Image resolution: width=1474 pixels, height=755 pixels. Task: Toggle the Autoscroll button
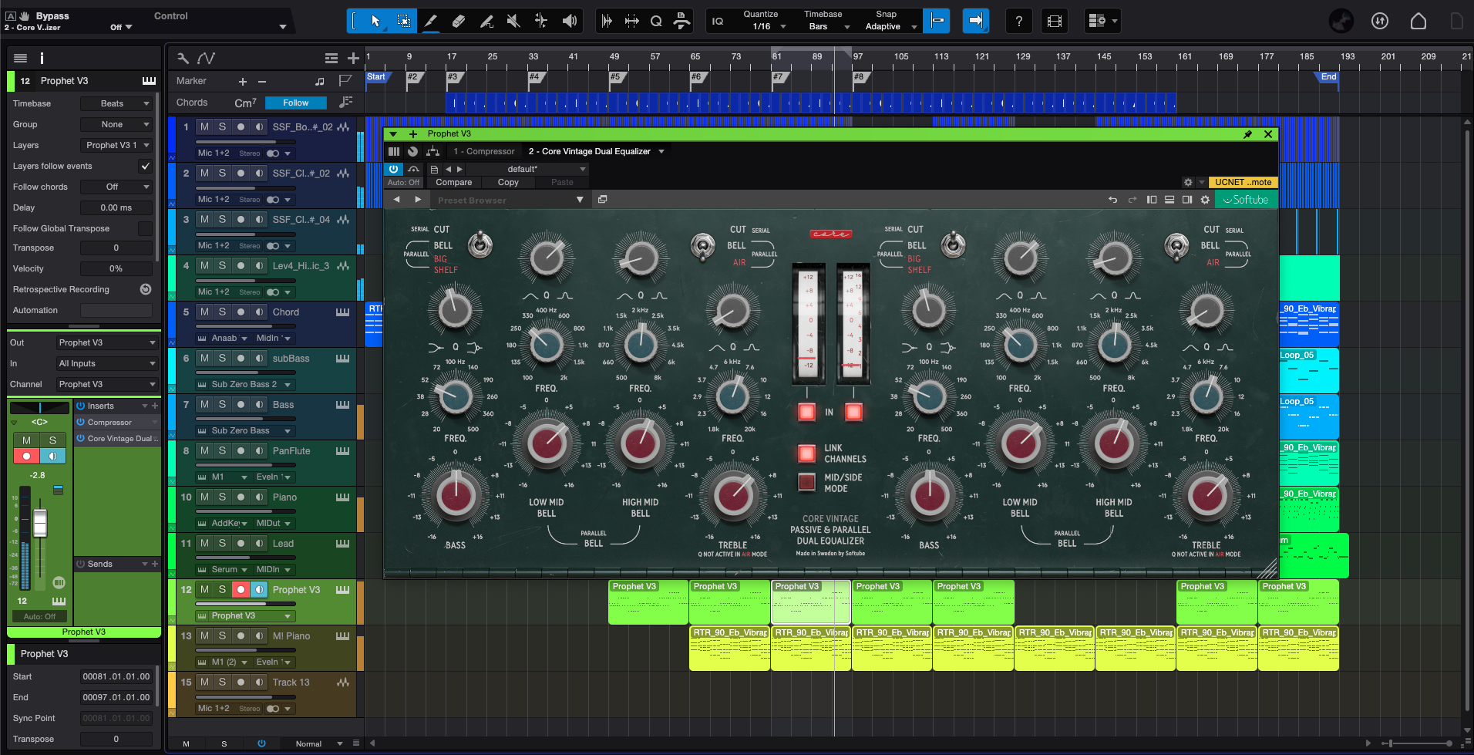coord(976,21)
